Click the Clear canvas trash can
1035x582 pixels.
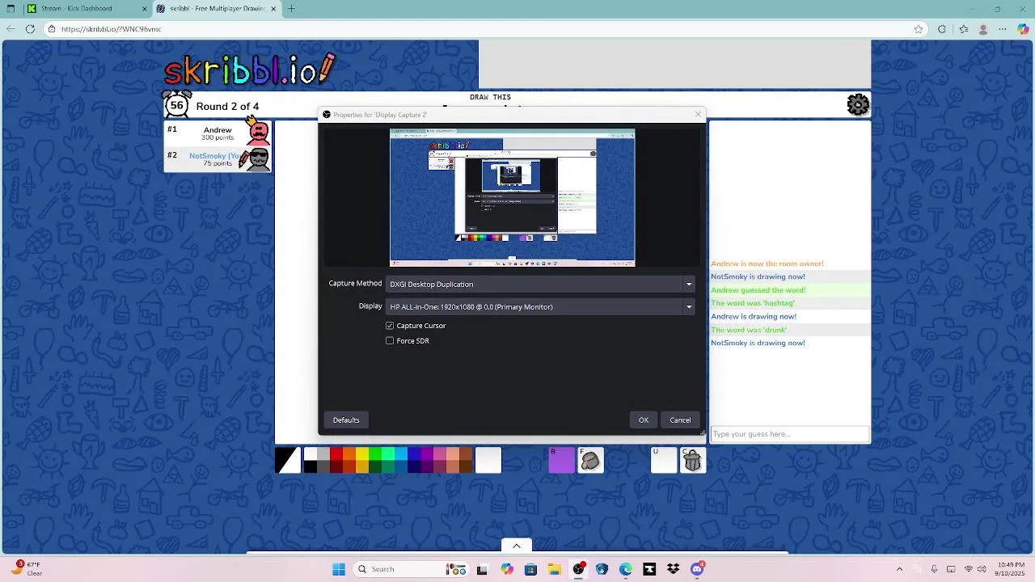[x=692, y=461]
